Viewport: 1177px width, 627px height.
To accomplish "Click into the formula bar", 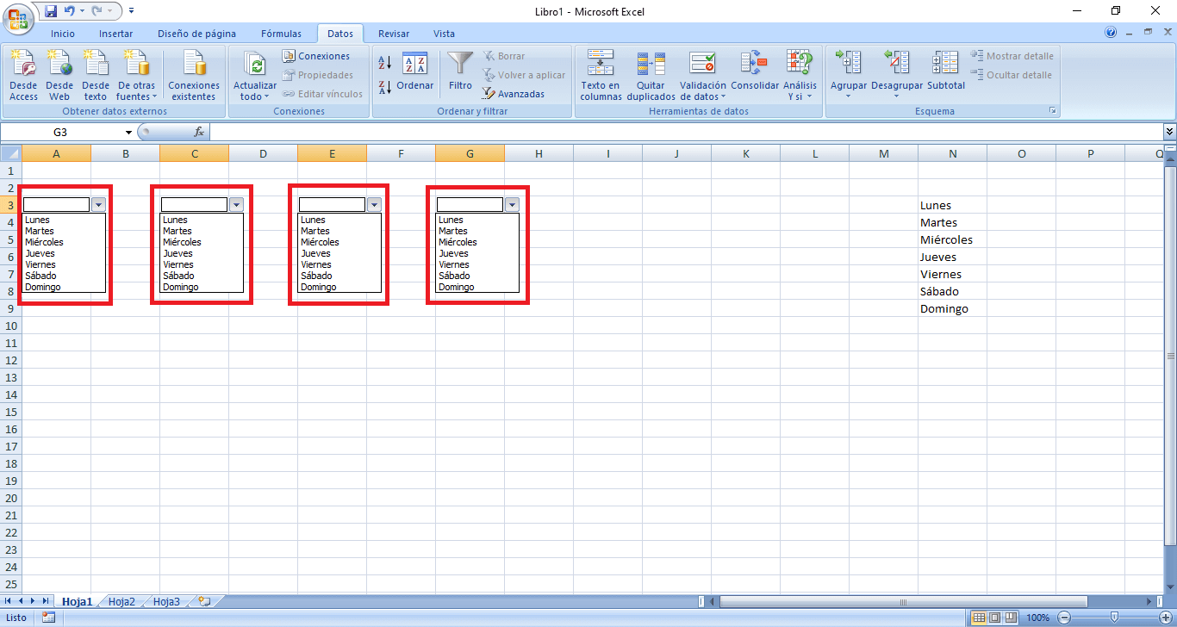I will pos(686,133).
